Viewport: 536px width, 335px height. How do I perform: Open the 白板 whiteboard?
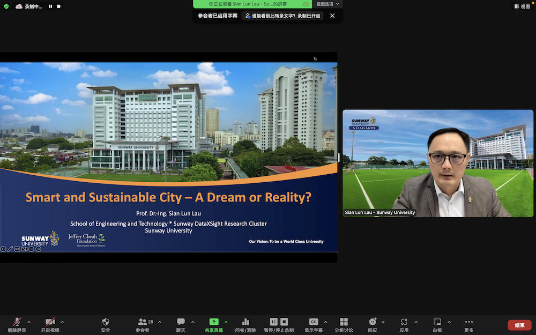[437, 325]
